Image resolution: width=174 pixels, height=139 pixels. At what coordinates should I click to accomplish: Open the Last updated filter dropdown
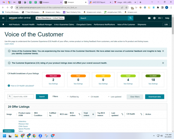pyautogui.click(x=115, y=97)
